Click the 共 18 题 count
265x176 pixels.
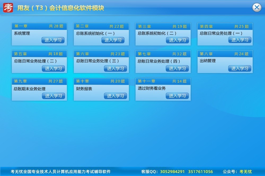tap(56, 54)
